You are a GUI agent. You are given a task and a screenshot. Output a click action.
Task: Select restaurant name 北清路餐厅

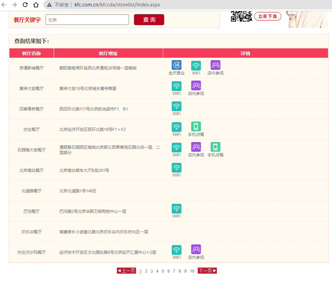click(32, 191)
